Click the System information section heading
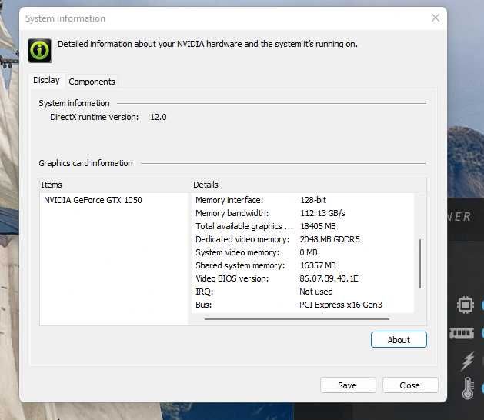The width and height of the screenshot is (484, 420). tap(74, 103)
